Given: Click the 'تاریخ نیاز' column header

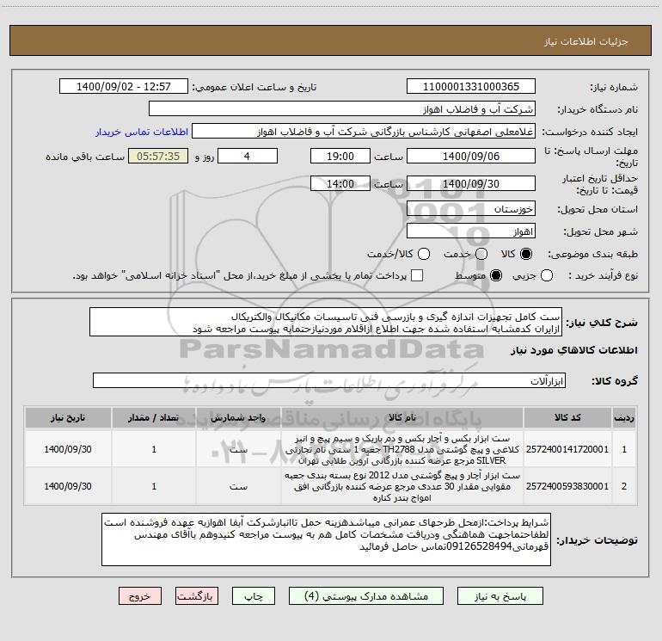Looking at the screenshot, I should [x=68, y=417].
